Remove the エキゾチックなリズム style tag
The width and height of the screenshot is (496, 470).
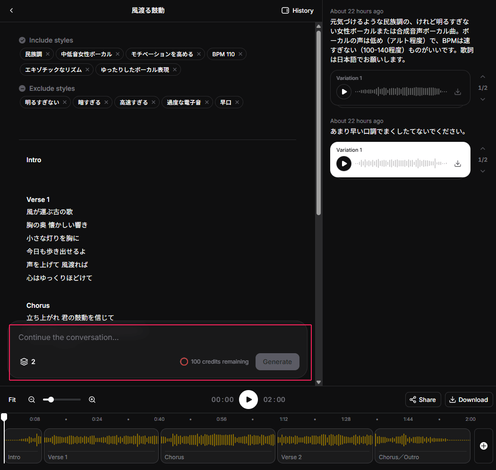click(x=87, y=70)
